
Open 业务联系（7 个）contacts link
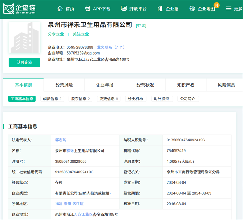[111, 47]
